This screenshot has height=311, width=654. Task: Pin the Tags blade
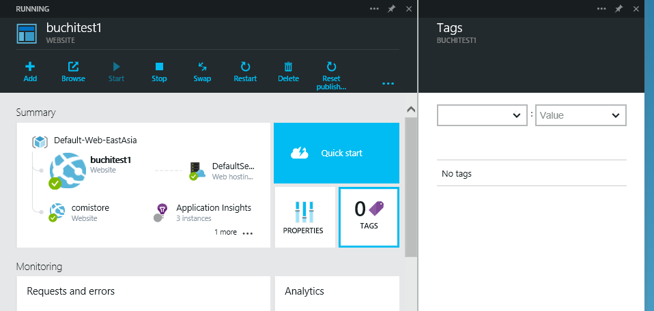pyautogui.click(x=619, y=9)
